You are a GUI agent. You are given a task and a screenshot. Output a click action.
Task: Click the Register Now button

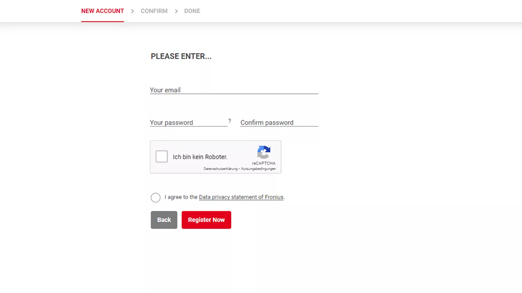(206, 220)
